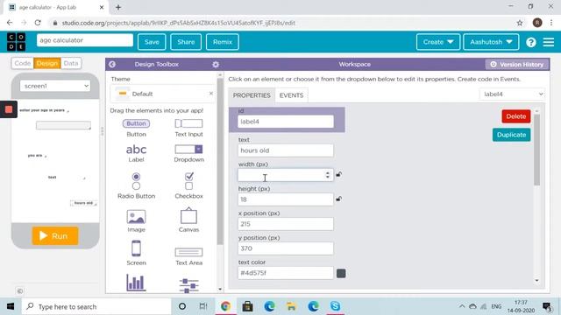Choose the Dropdown element in toolbox
The width and height of the screenshot is (561, 315).
click(188, 153)
